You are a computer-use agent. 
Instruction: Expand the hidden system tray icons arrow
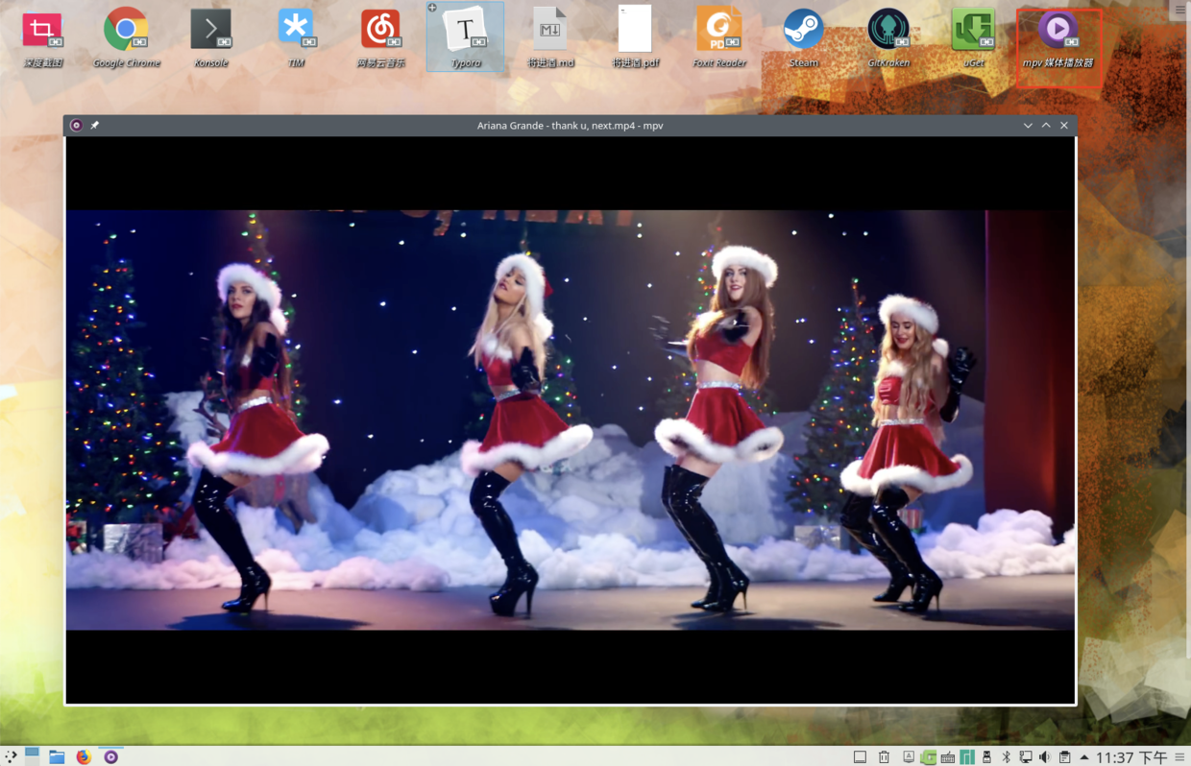(1084, 757)
